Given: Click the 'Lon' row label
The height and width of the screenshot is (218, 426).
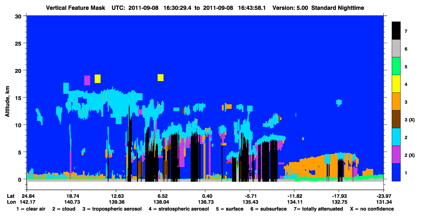Looking at the screenshot, I should point(11,202).
